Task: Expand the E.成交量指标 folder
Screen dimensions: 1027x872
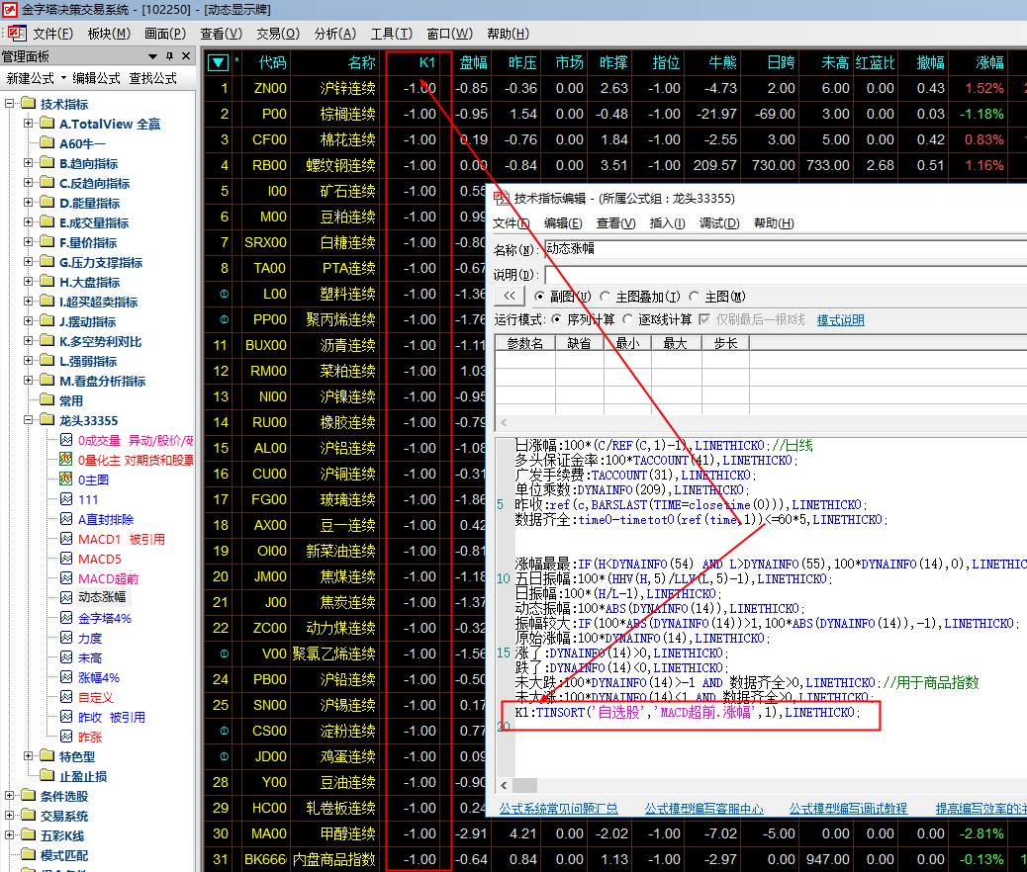Action: point(28,221)
